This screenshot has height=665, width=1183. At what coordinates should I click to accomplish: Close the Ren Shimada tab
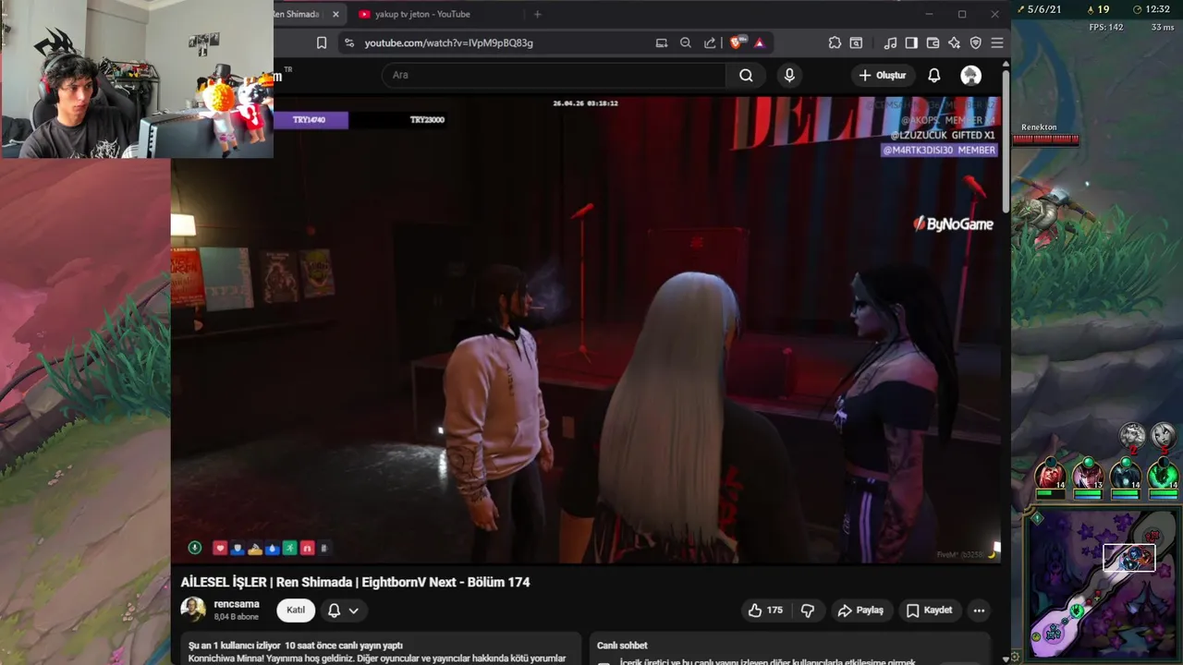(x=335, y=14)
